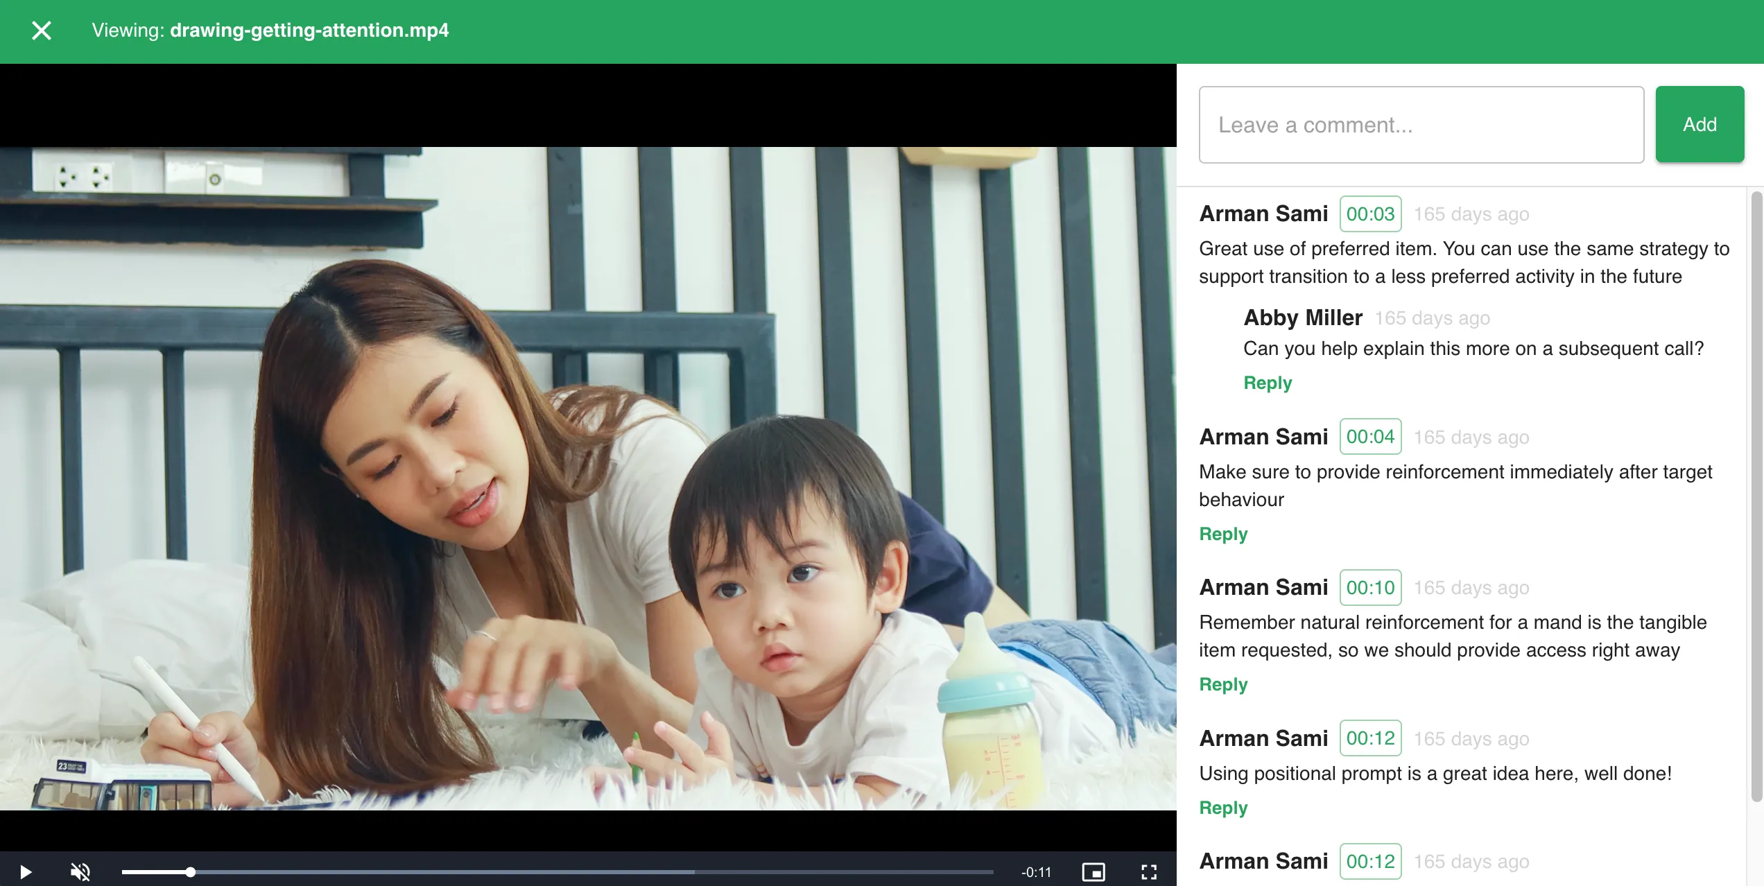Jump to timestamp 00:04
1764x886 pixels.
click(x=1370, y=437)
